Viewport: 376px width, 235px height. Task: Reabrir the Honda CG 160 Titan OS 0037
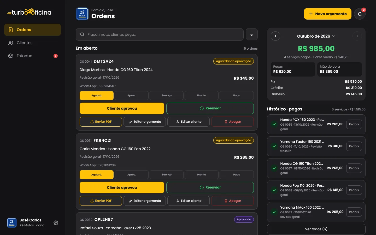tap(354, 168)
